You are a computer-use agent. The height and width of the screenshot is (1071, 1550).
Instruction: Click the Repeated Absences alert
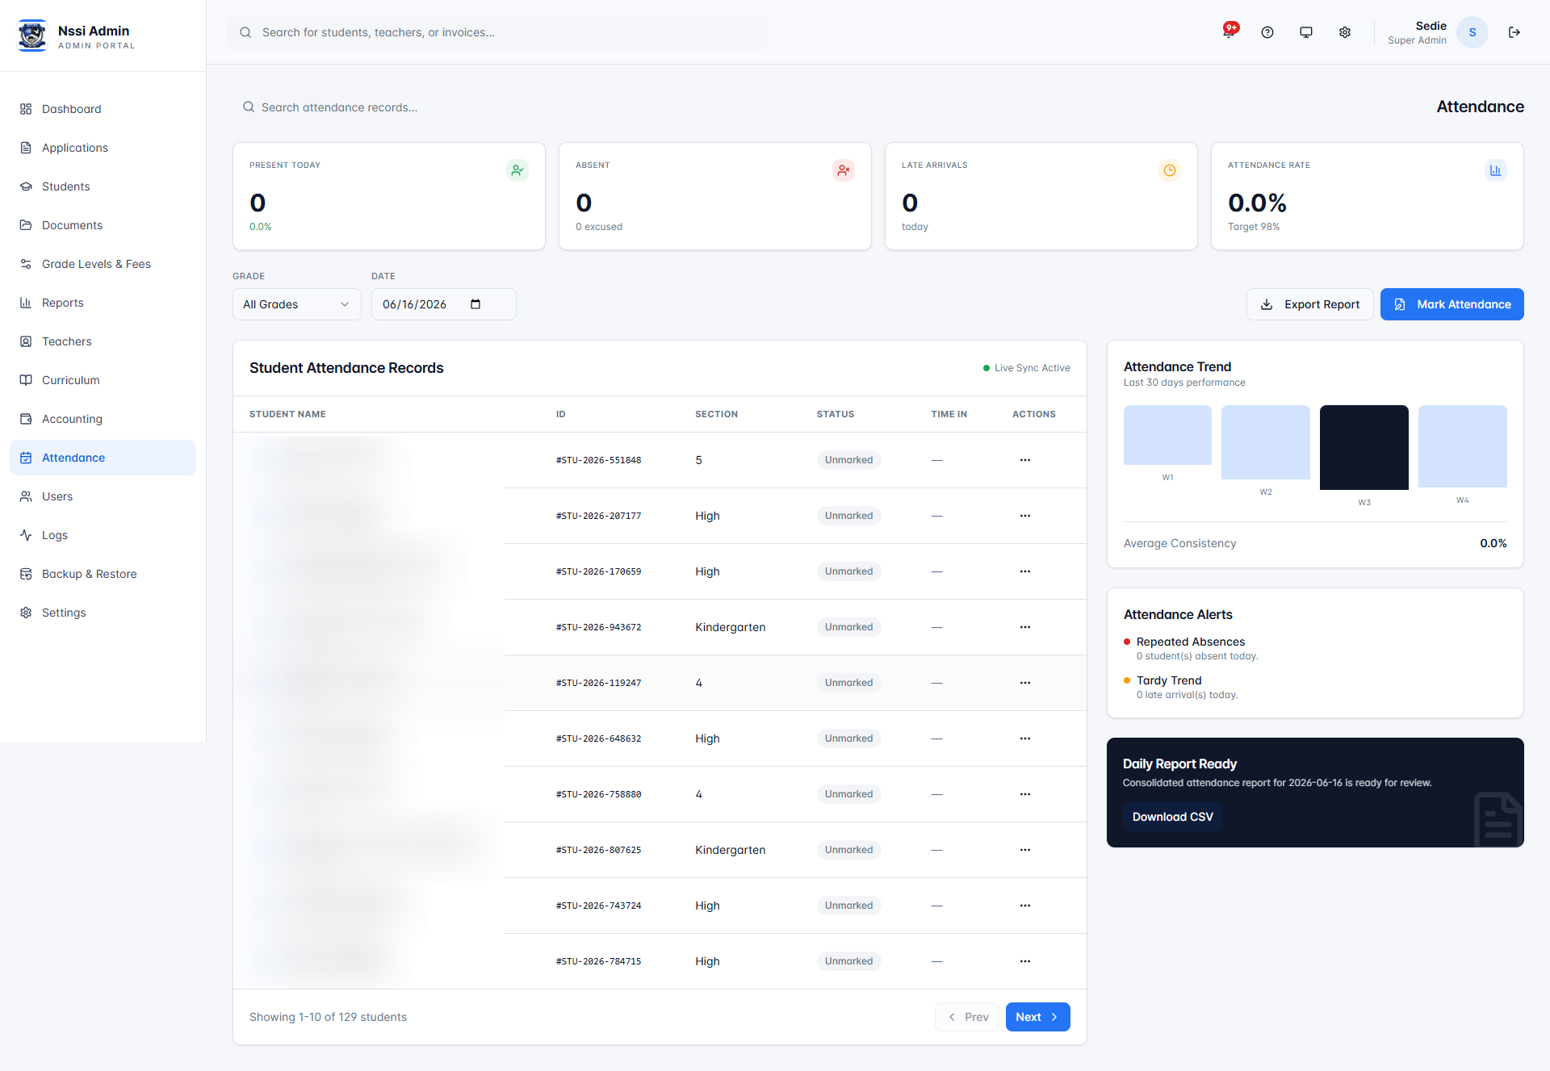tap(1191, 648)
